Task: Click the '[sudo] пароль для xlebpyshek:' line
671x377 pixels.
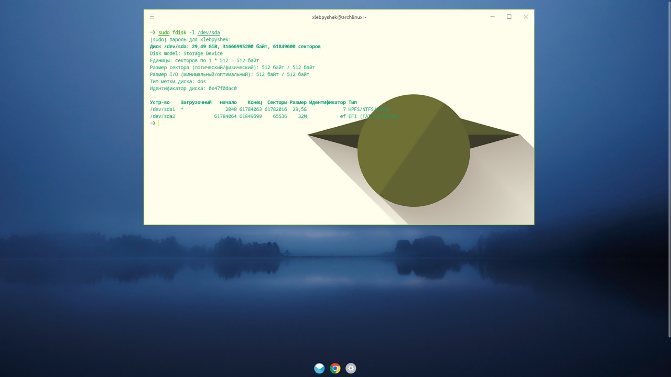Action: pyautogui.click(x=190, y=39)
